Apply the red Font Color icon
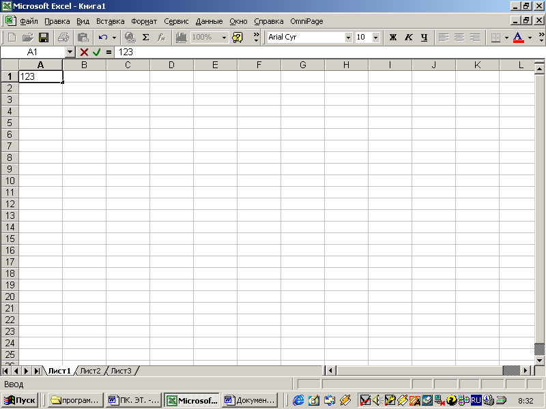Image resolution: width=546 pixels, height=409 pixels. click(x=519, y=37)
